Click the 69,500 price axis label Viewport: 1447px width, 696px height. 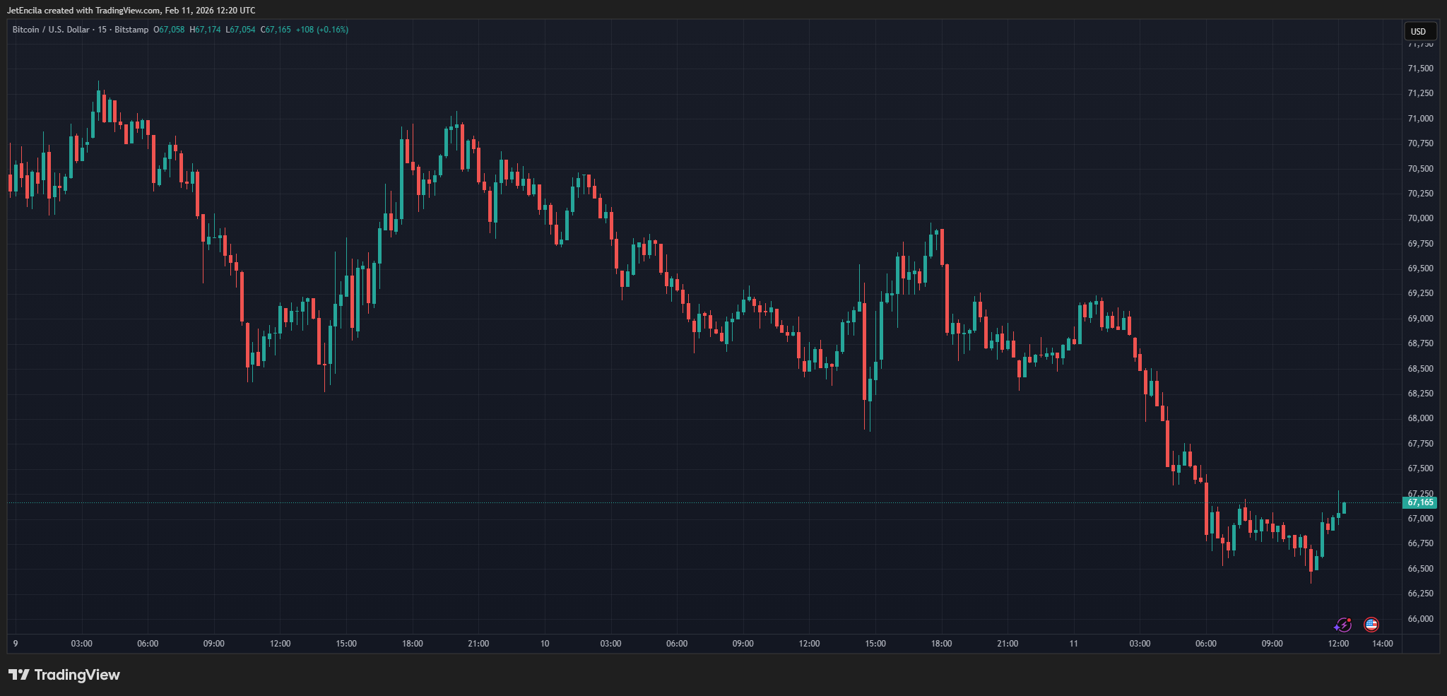coord(1420,269)
